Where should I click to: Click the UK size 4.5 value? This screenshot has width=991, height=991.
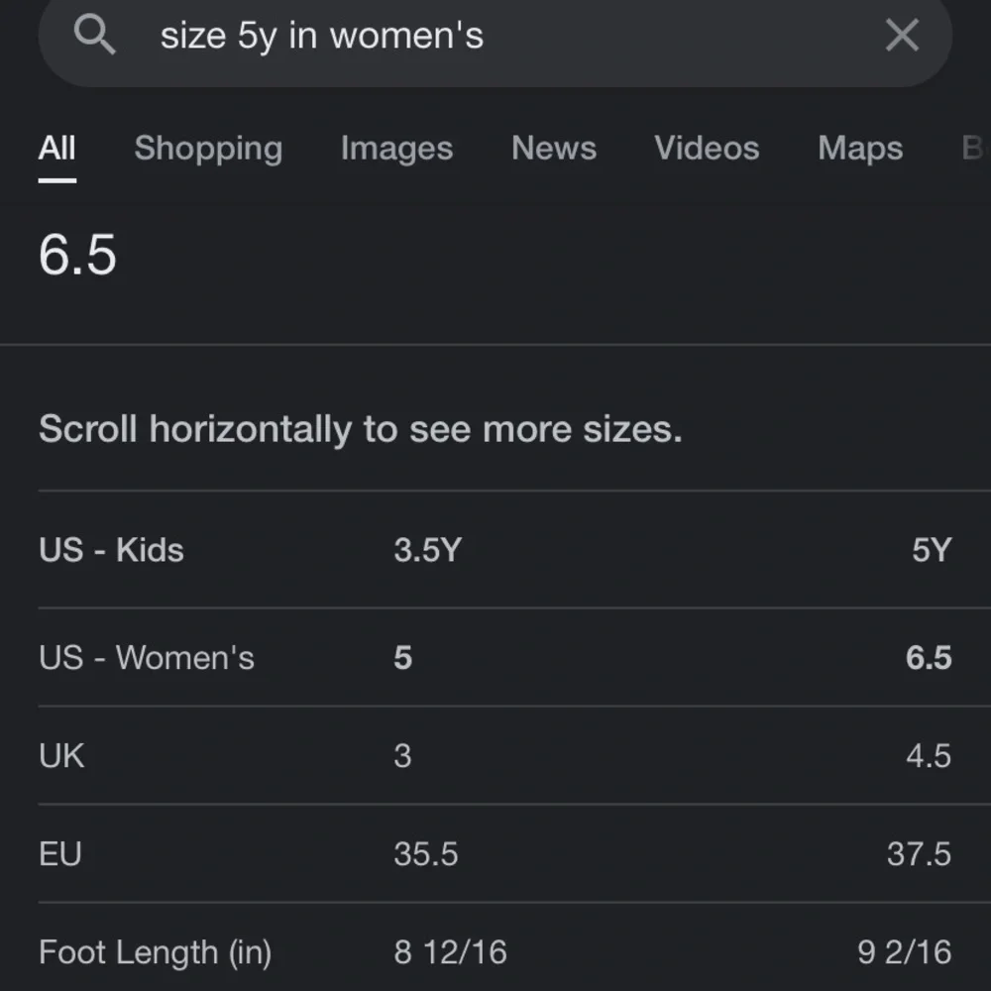coord(928,755)
